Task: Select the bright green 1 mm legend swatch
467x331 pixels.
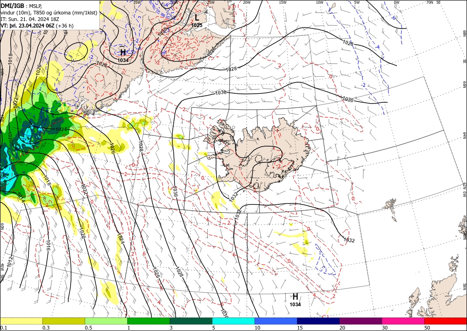Action: 149,321
